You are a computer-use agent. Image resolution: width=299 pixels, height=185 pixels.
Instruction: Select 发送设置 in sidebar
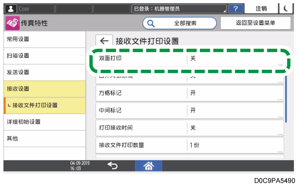point(45,72)
